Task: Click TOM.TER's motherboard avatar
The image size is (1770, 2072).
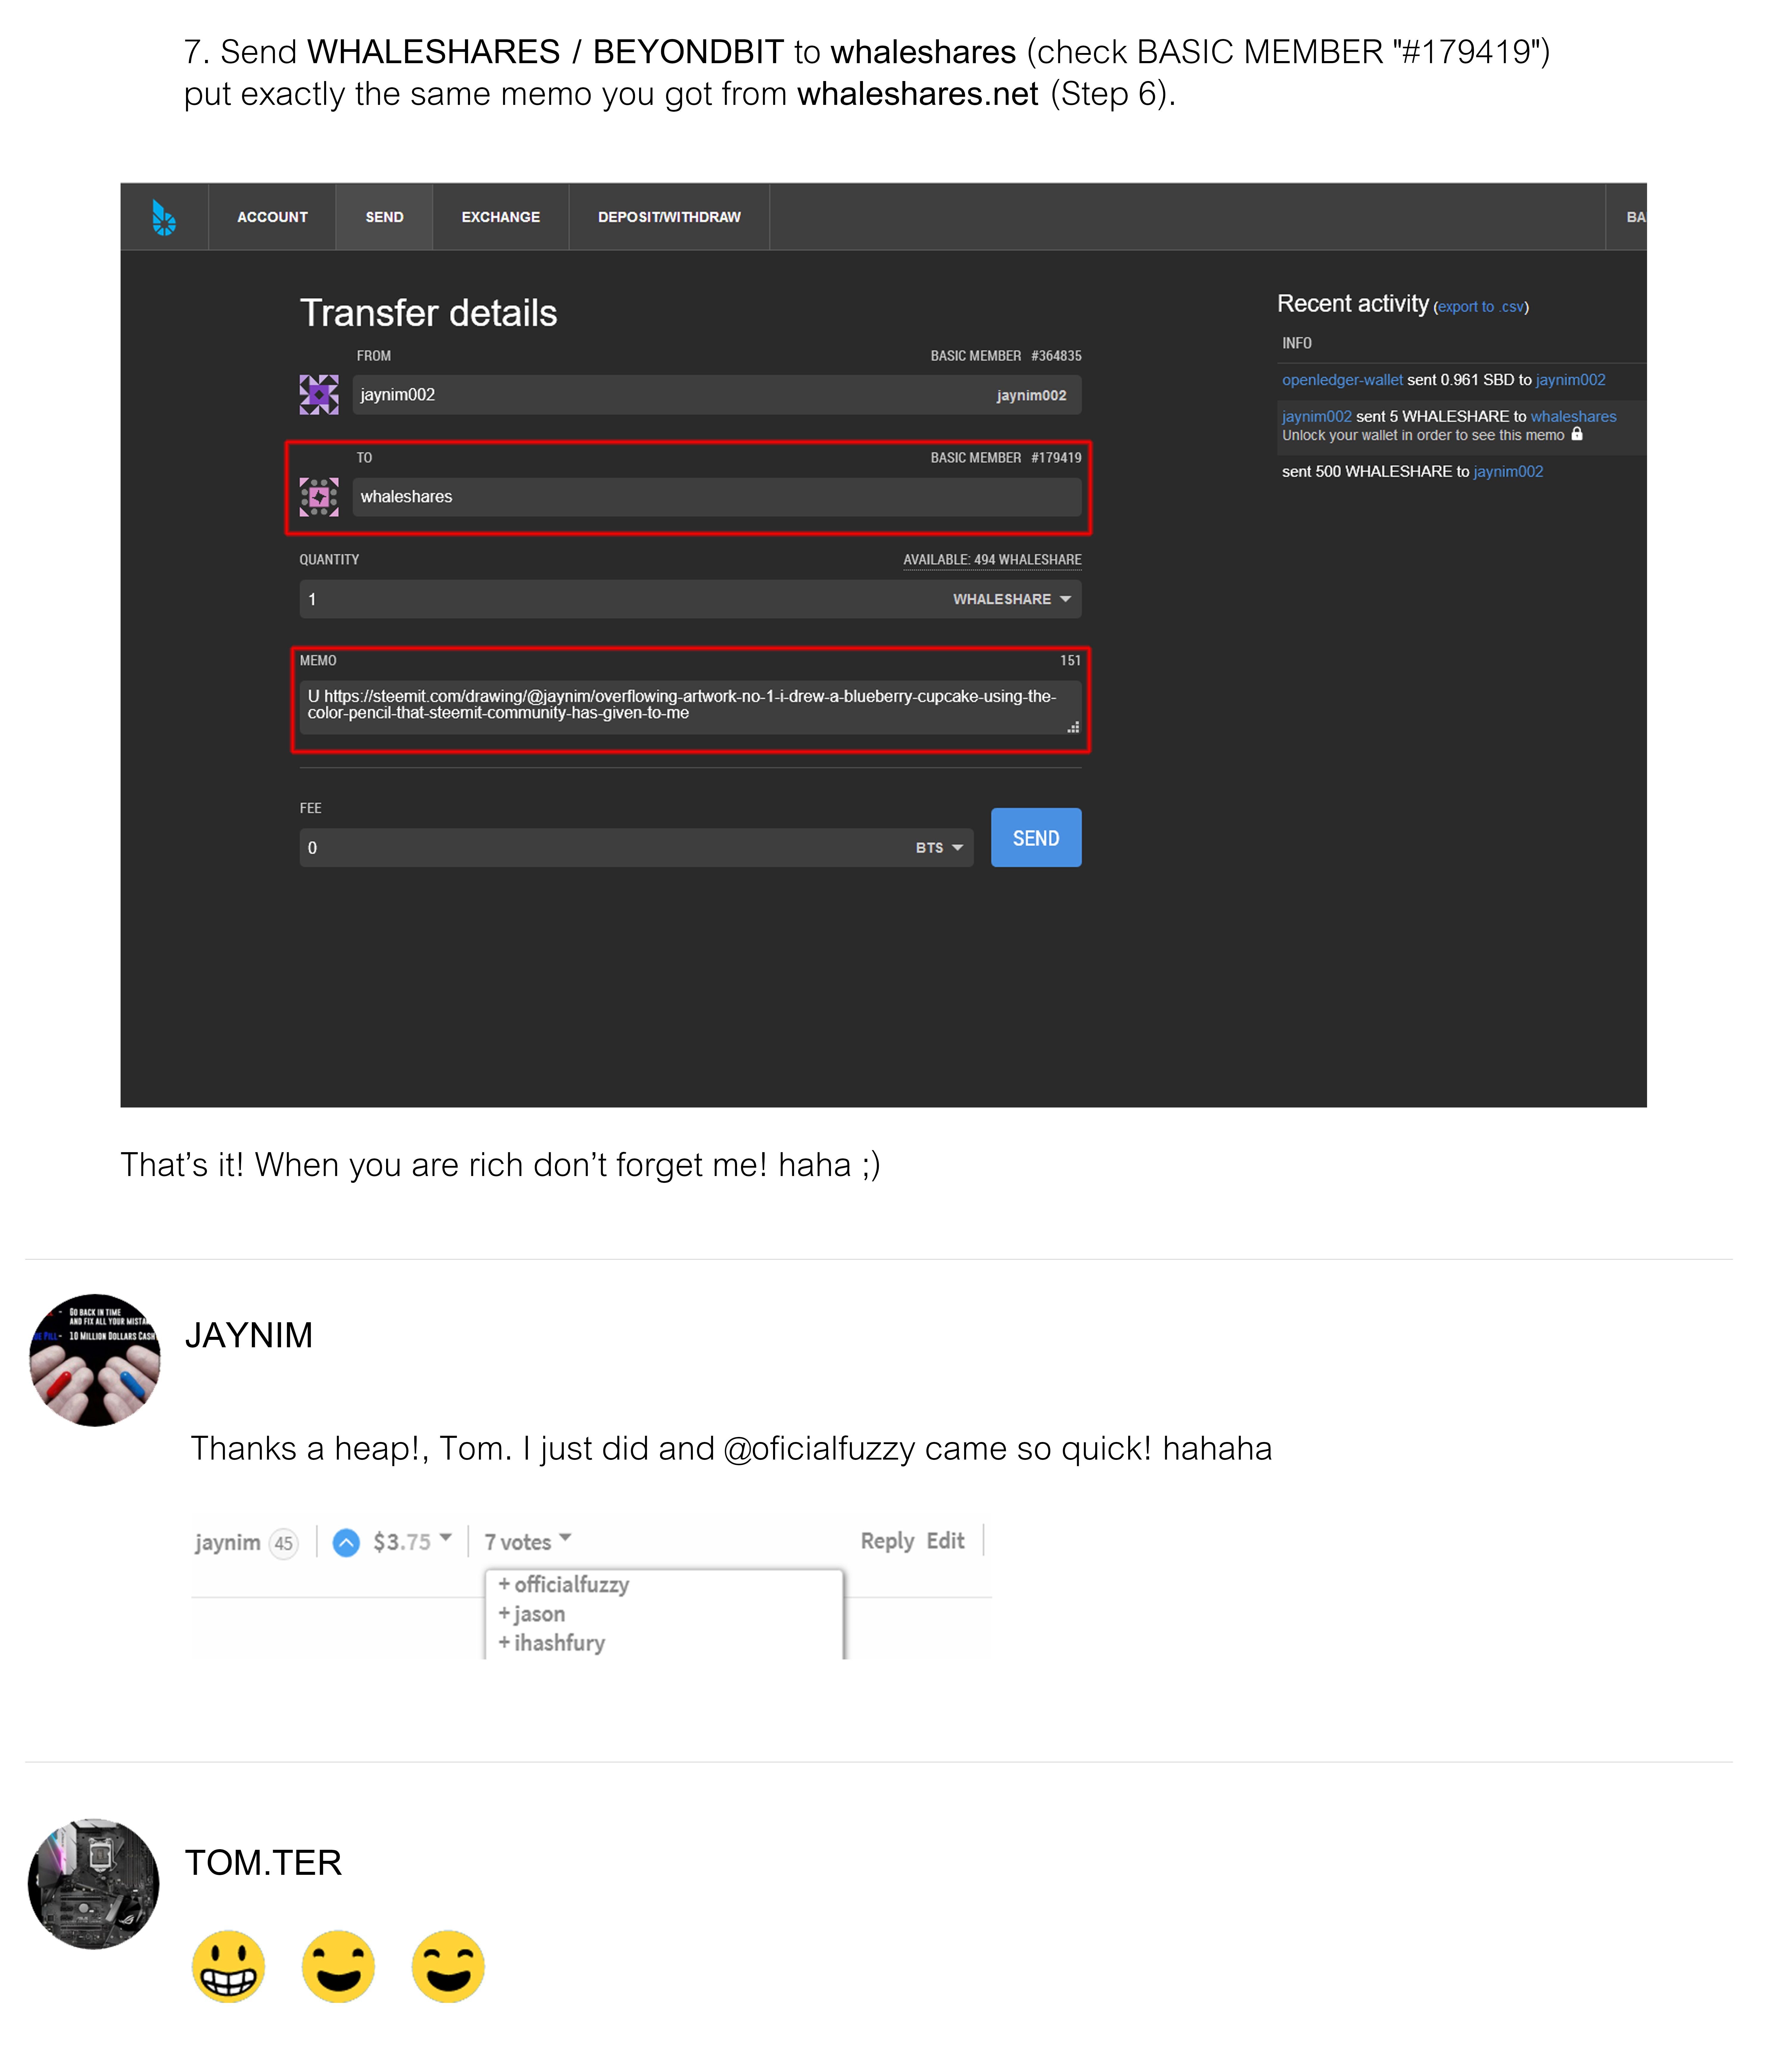Action: pyautogui.click(x=94, y=1884)
